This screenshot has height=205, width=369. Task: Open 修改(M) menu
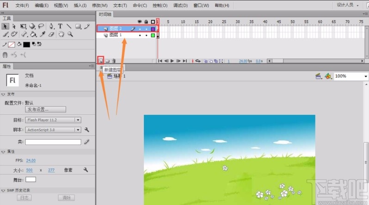(100, 5)
